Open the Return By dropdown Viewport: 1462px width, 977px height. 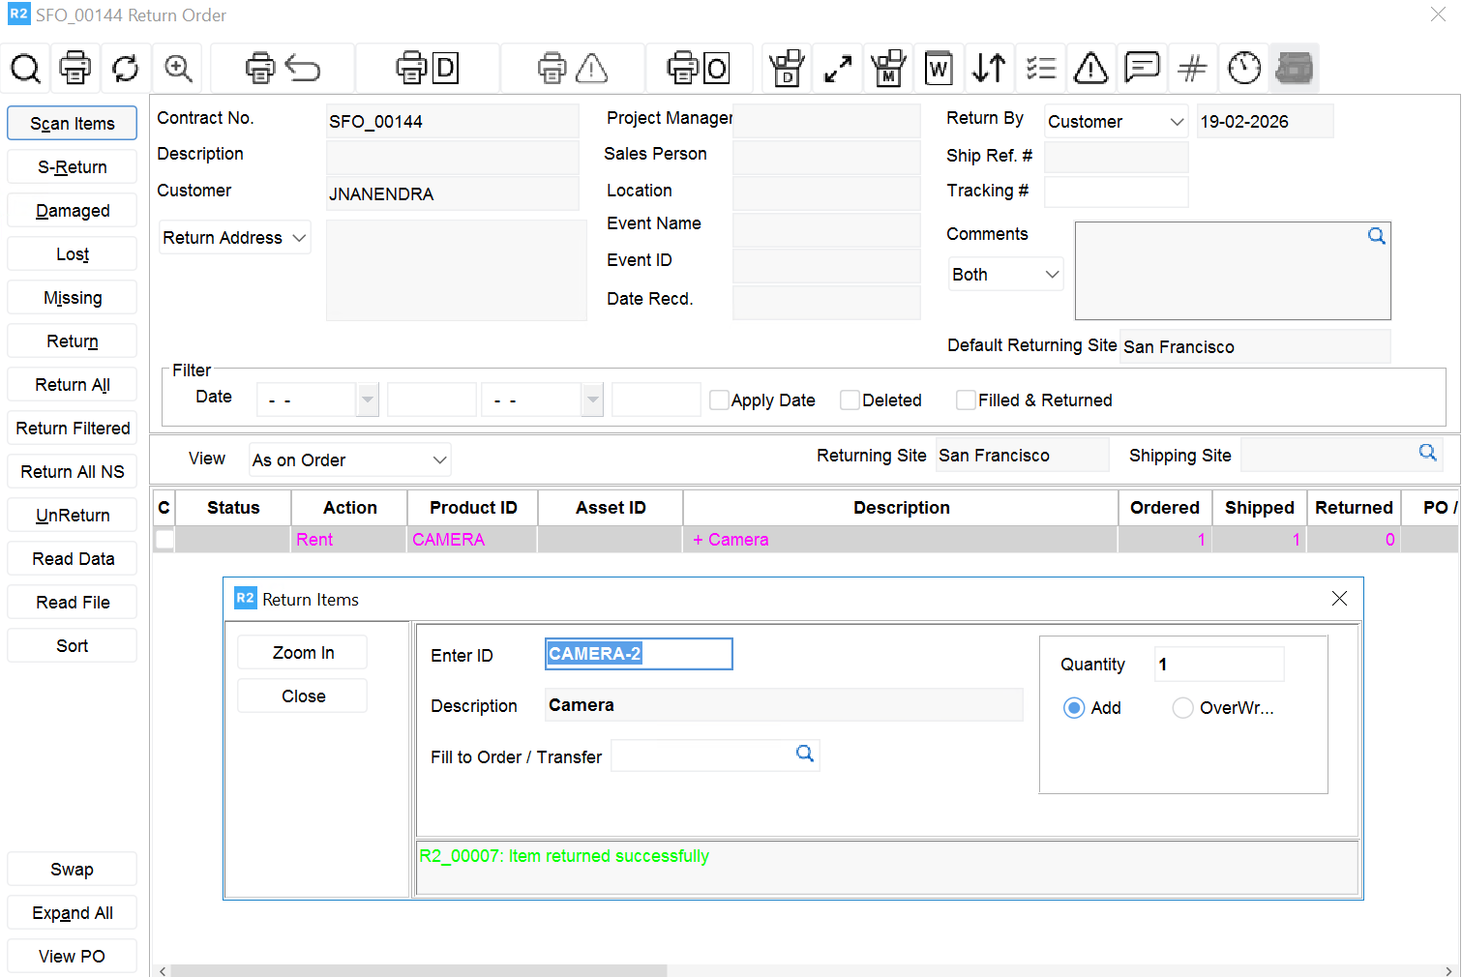1116,122
